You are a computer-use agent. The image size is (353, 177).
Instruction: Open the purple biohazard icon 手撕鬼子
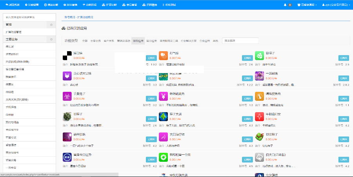point(67,96)
